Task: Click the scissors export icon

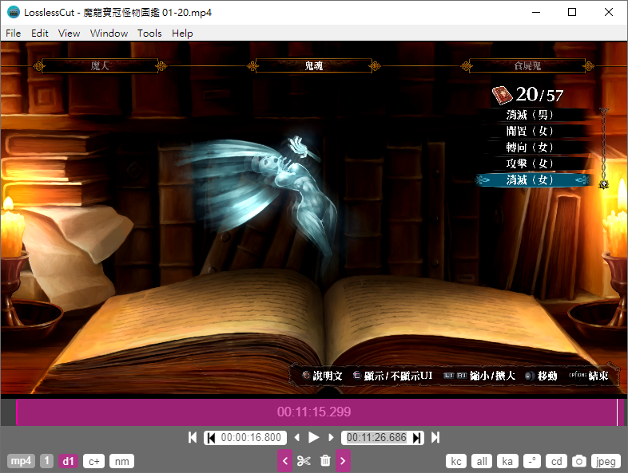Action: (x=304, y=461)
